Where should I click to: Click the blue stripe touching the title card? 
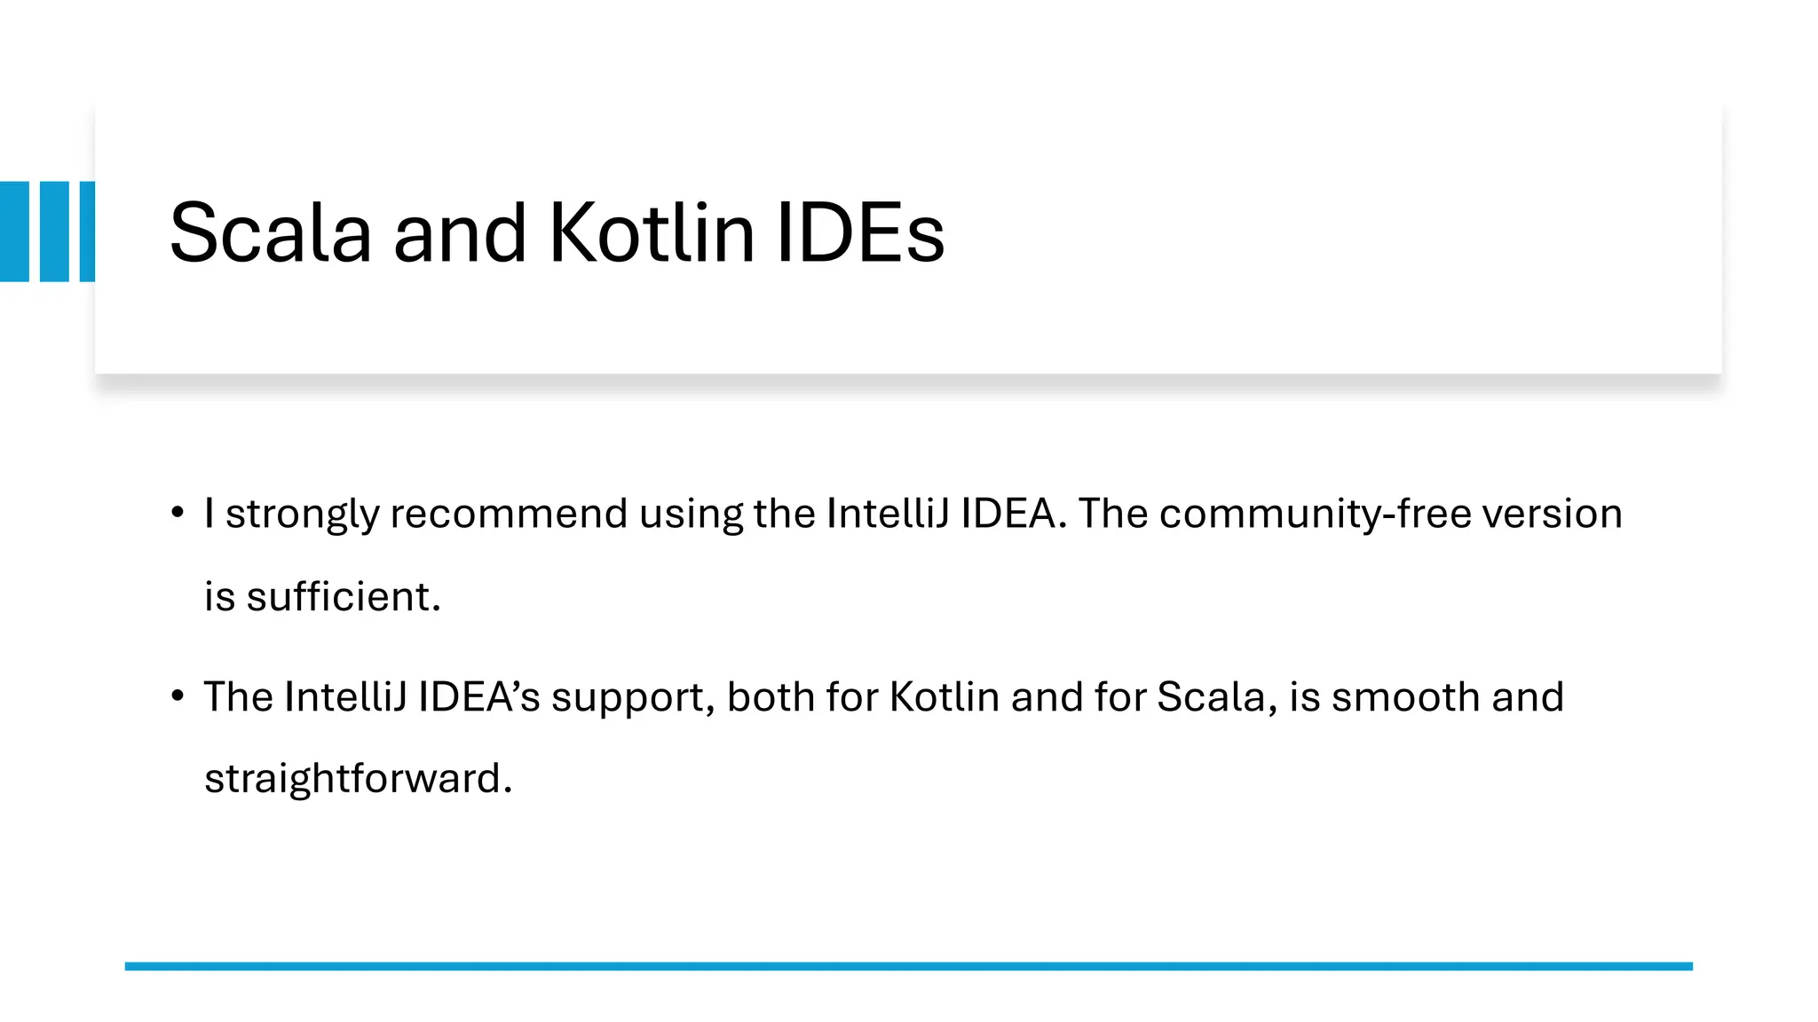coord(87,232)
